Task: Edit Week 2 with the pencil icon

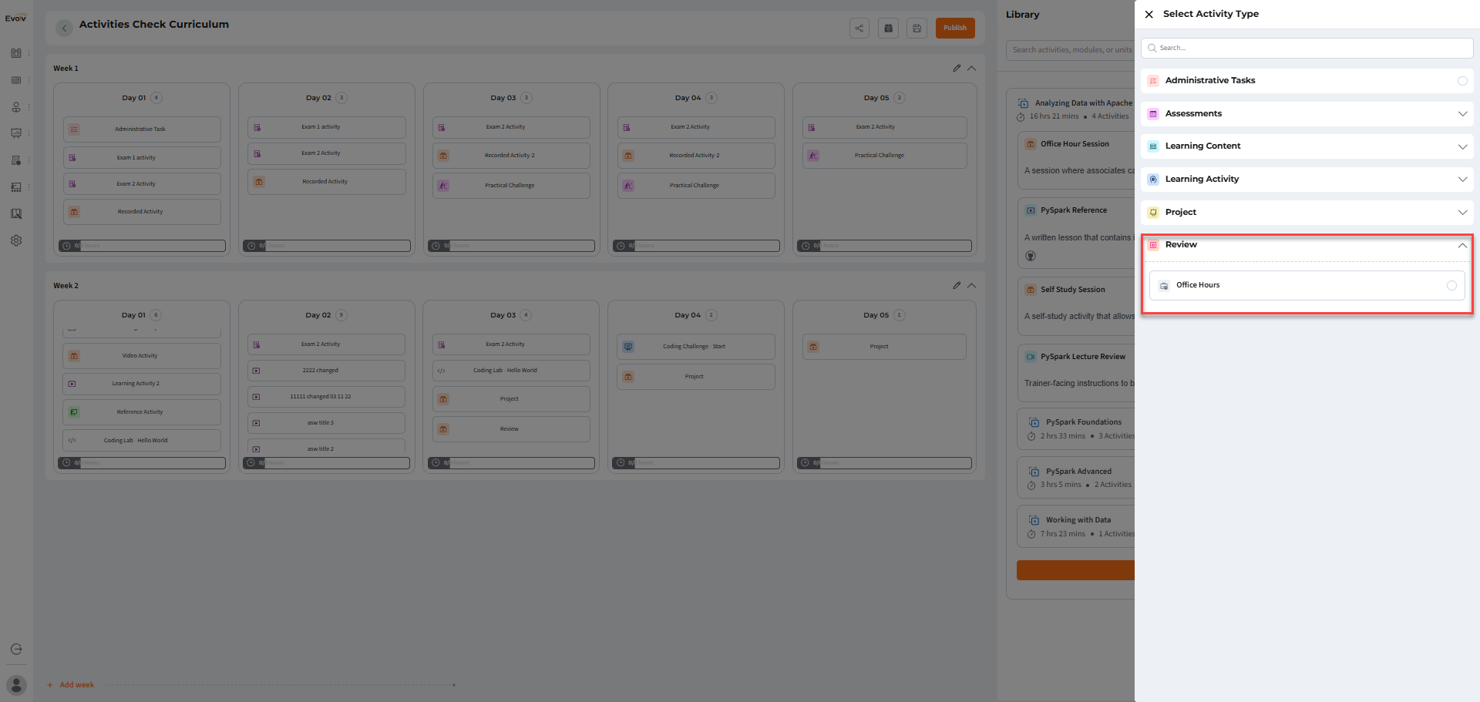Action: (957, 285)
